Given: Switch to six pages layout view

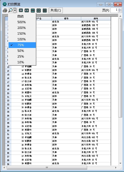Looking at the screenshot, I should [x=45, y=10].
